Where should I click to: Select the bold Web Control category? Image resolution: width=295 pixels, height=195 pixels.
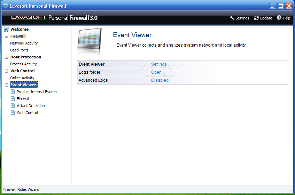tap(22, 71)
